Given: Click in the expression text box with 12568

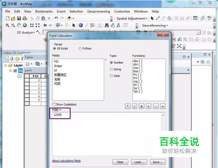Looking at the screenshot, I should coord(107,134).
